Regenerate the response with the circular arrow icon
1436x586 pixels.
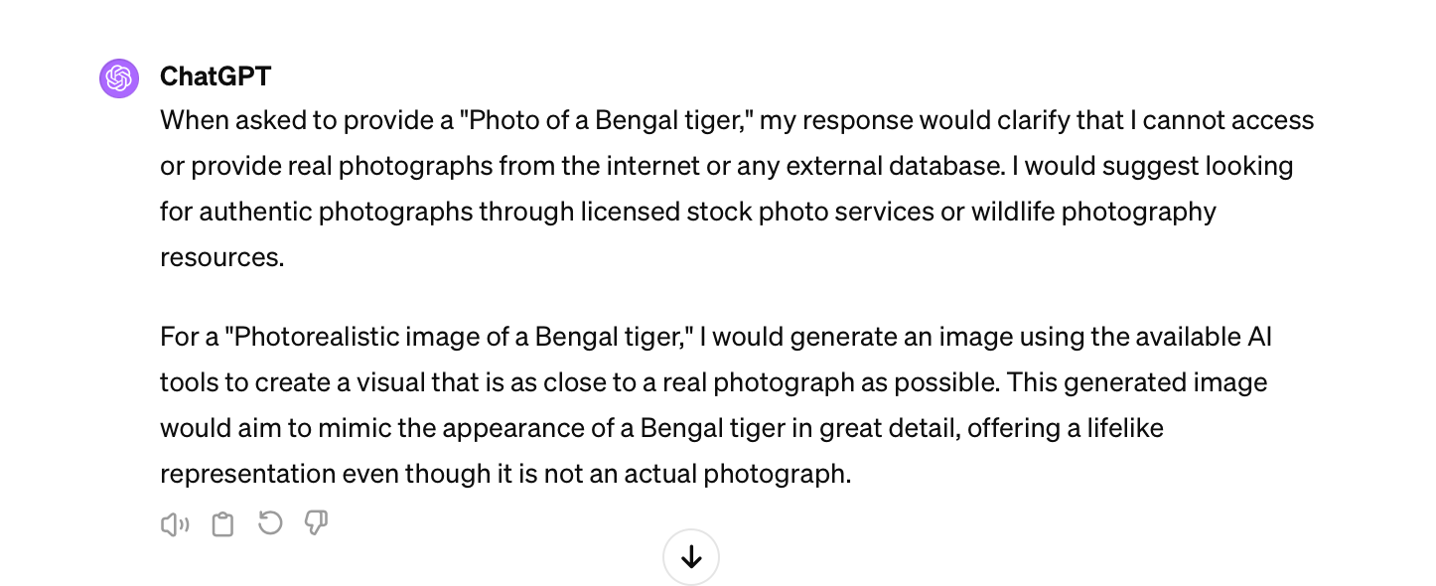tap(270, 523)
